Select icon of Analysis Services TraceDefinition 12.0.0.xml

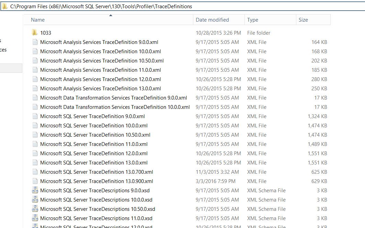pyautogui.click(x=35, y=79)
